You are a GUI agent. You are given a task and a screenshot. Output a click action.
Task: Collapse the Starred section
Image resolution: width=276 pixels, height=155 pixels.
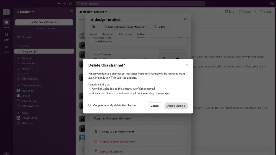point(18,46)
